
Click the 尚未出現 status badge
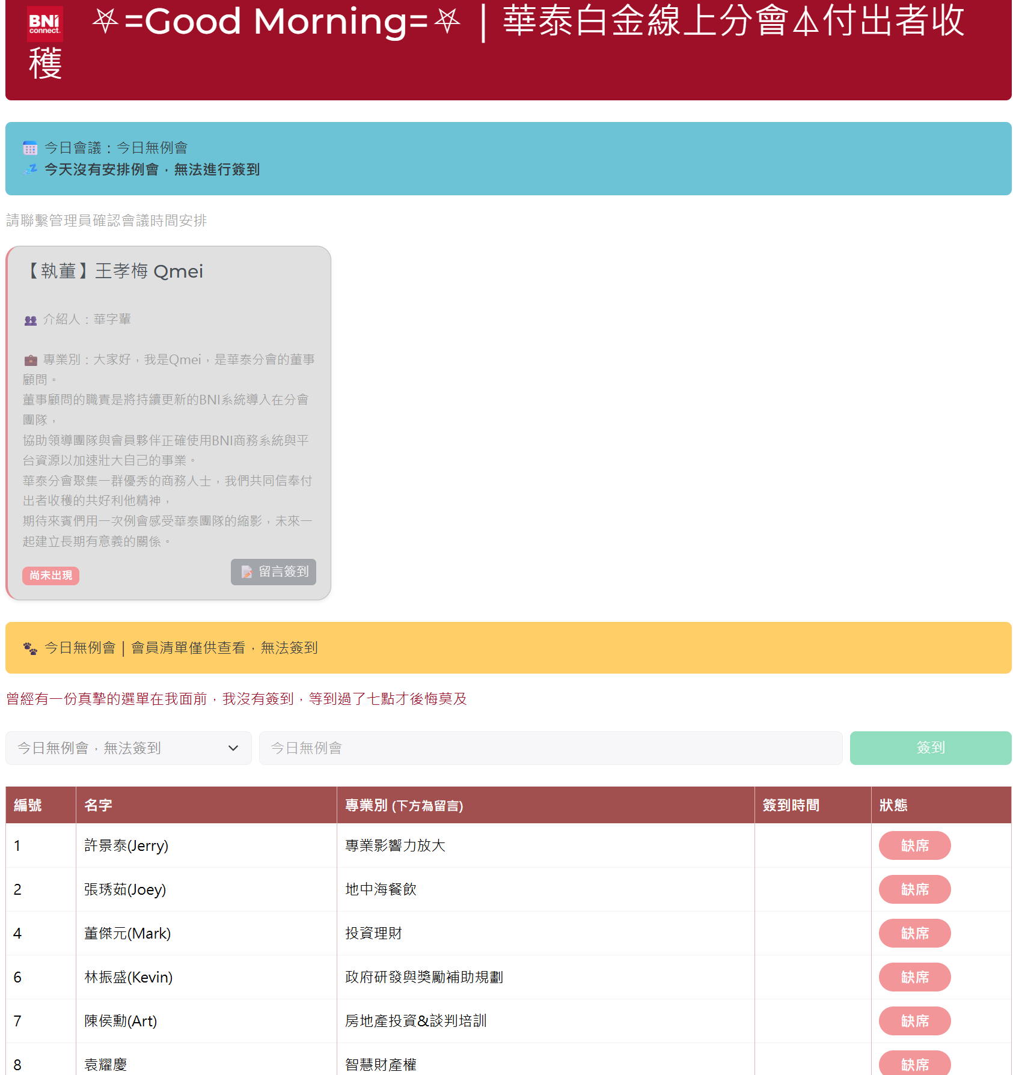pyautogui.click(x=51, y=575)
